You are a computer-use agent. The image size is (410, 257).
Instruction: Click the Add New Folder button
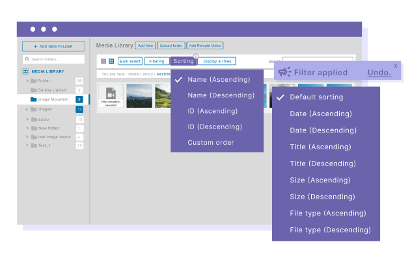click(x=53, y=46)
